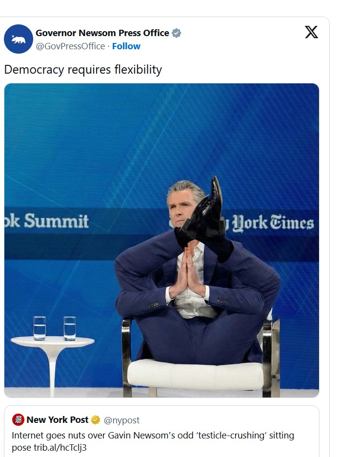Click the blue verified badge beside Press Office

(x=177, y=33)
